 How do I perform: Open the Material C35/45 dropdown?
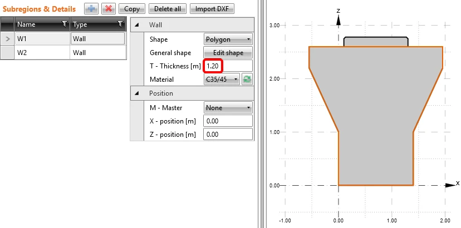point(222,80)
